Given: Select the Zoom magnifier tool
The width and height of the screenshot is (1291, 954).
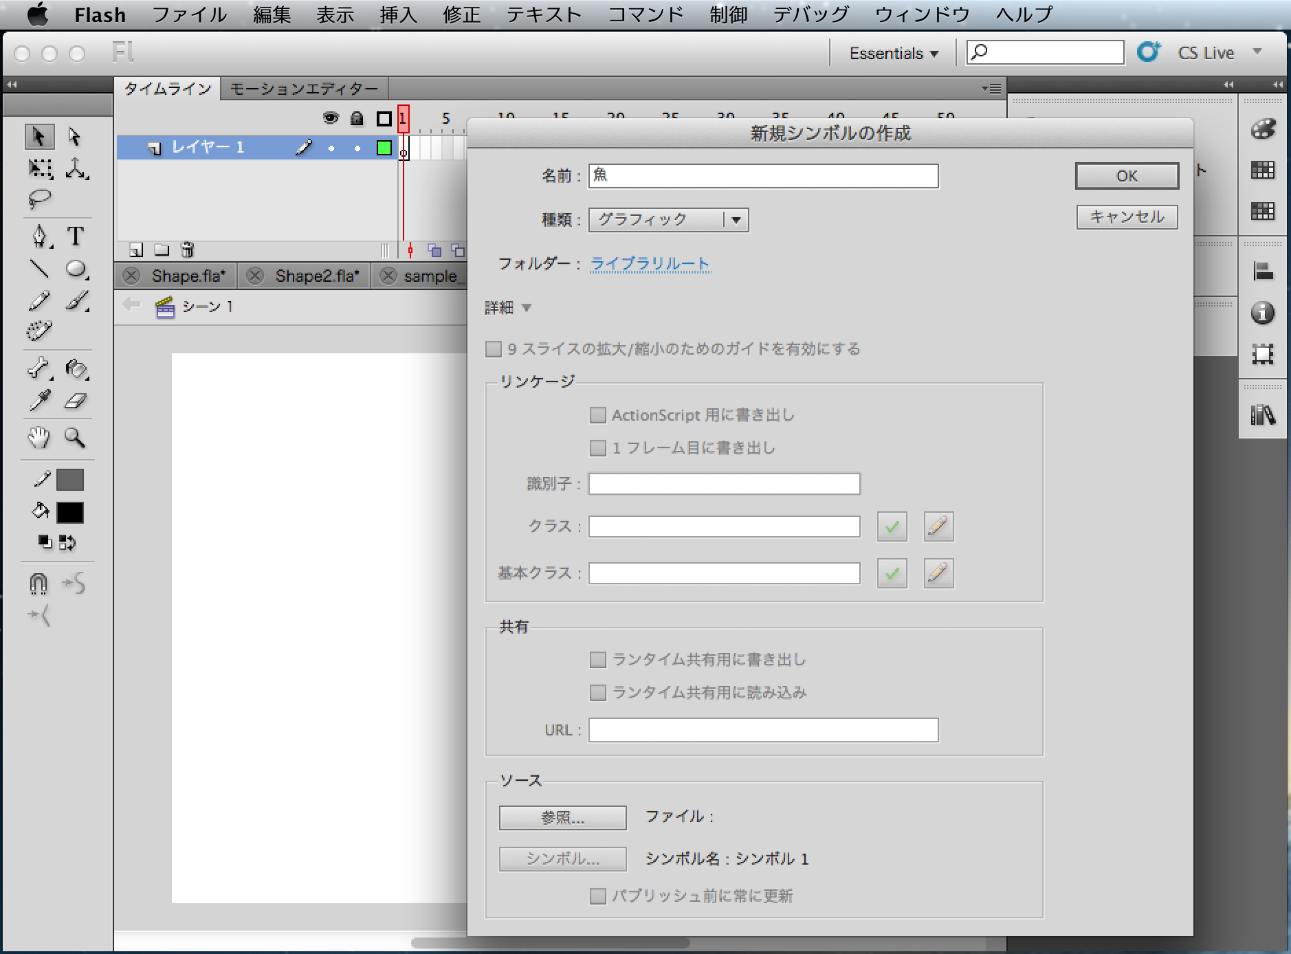Looking at the screenshot, I should [x=75, y=438].
